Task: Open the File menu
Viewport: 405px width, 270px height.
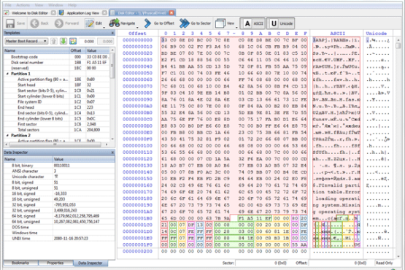Action: pos(8,5)
